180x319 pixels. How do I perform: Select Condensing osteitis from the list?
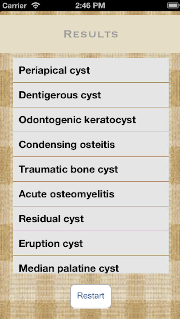pos(90,144)
